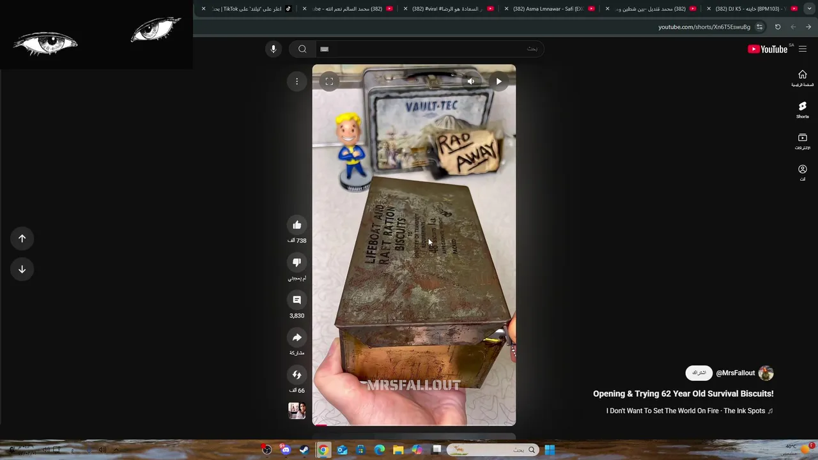818x460 pixels.
Task: Open The Ink Spots sound link
Action: (690, 411)
